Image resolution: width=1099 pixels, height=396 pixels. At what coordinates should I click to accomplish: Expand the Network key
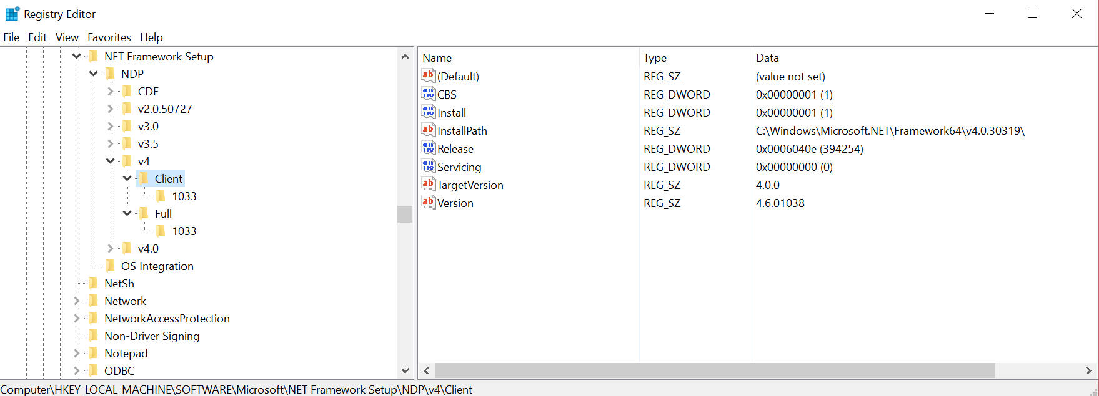(x=77, y=301)
